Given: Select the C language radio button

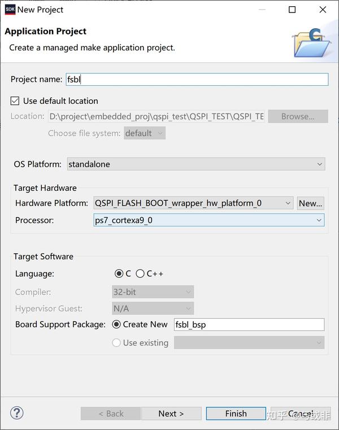Looking at the screenshot, I should (x=119, y=274).
